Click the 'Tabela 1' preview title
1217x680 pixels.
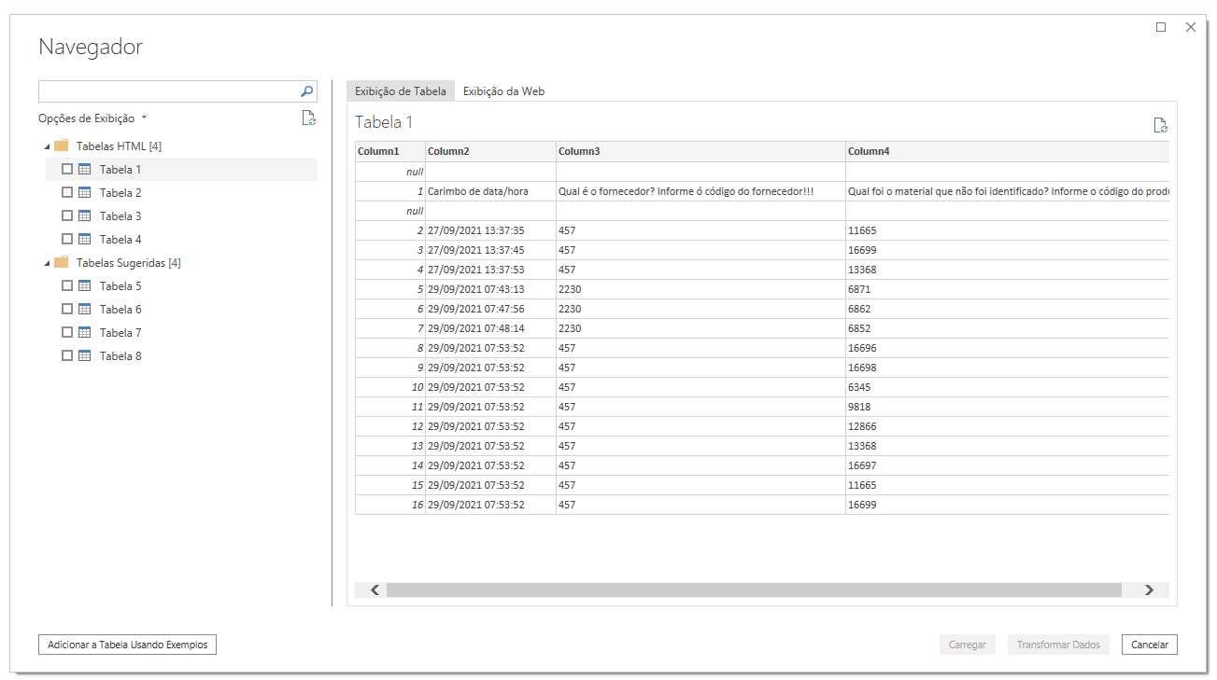point(384,122)
